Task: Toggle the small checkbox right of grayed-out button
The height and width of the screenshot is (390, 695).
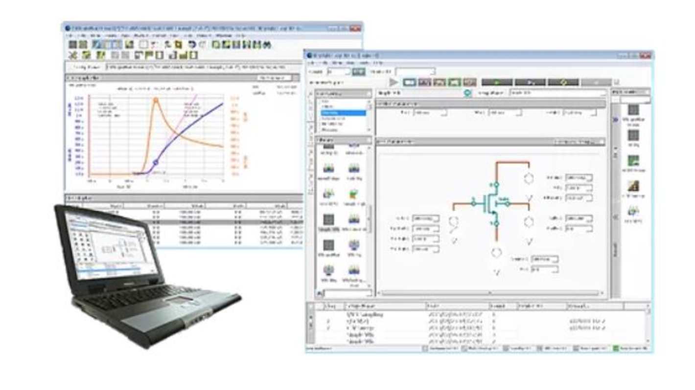Action: click(617, 83)
